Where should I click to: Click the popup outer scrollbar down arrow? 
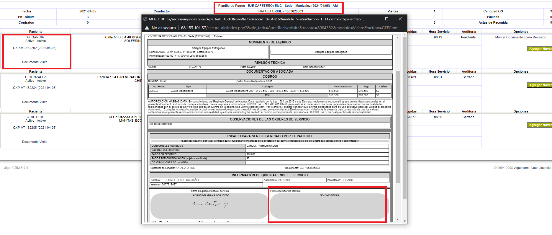[404, 221]
